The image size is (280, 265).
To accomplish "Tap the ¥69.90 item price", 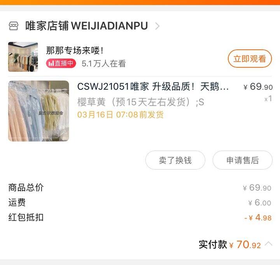I will [x=258, y=87].
